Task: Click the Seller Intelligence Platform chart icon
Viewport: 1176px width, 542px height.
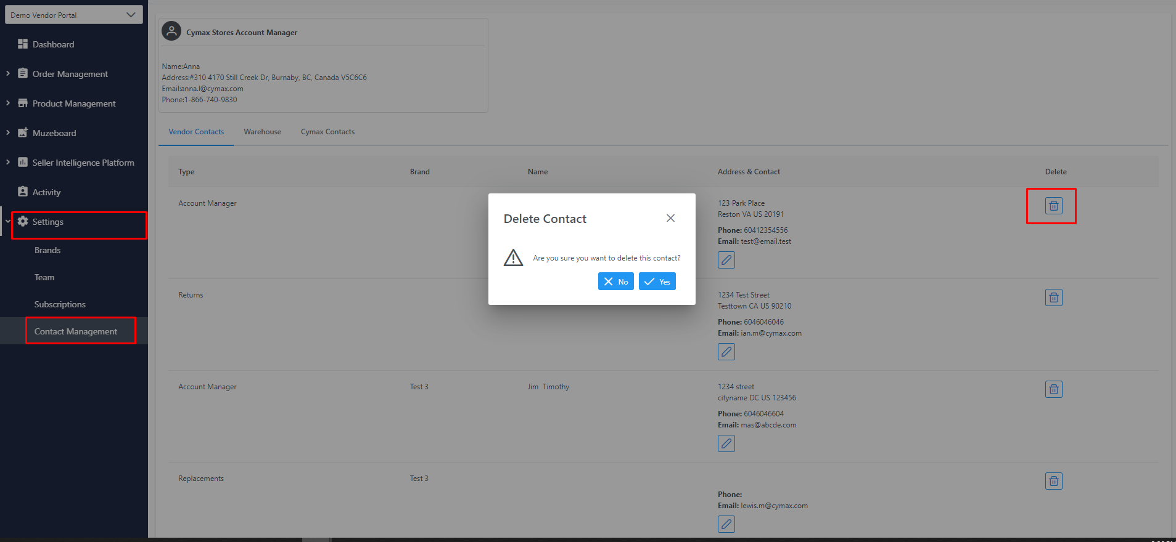Action: [x=23, y=162]
